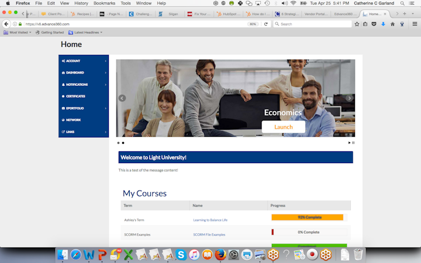Show next carousel slide arrow
The width and height of the screenshot is (421, 263).
pos(349,98)
